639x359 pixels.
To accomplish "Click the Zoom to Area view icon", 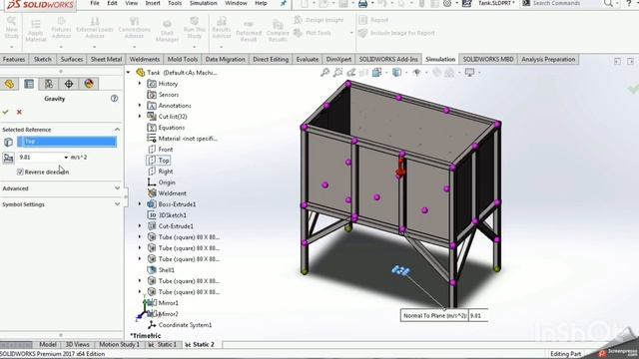I will tap(337, 73).
